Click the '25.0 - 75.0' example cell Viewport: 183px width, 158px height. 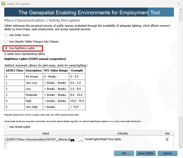click(77, 101)
